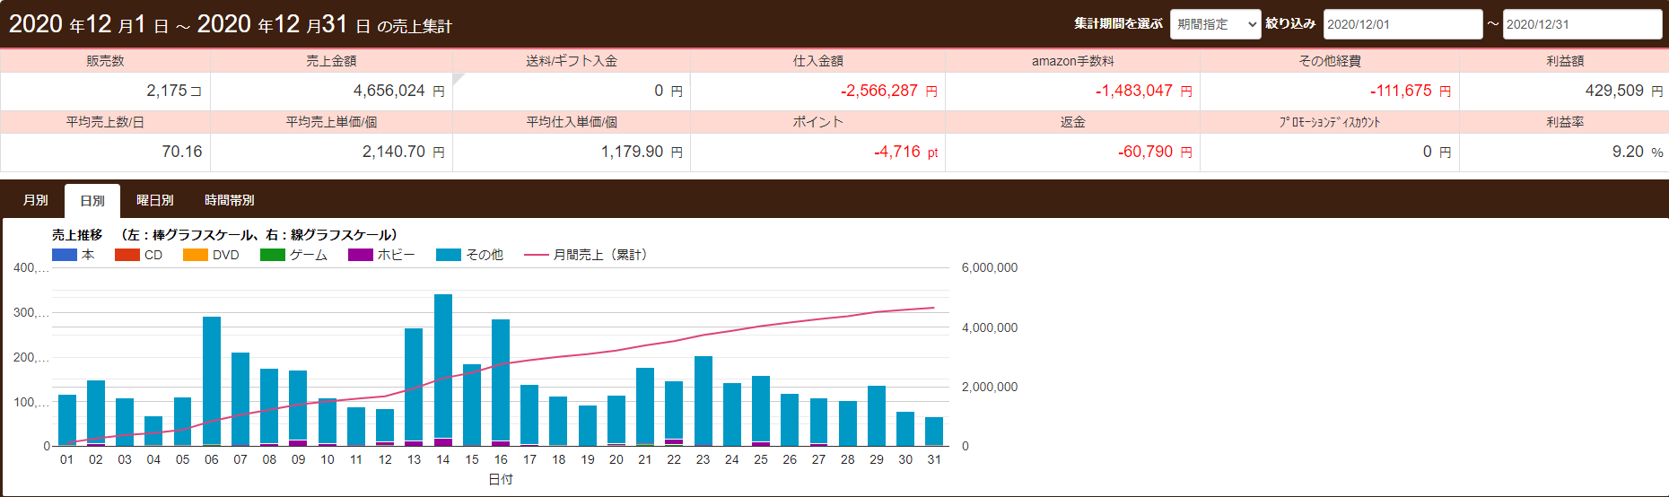Screen dimensions: 1669x497
Task: Click the tallest bar for day 14
Action: 443,368
